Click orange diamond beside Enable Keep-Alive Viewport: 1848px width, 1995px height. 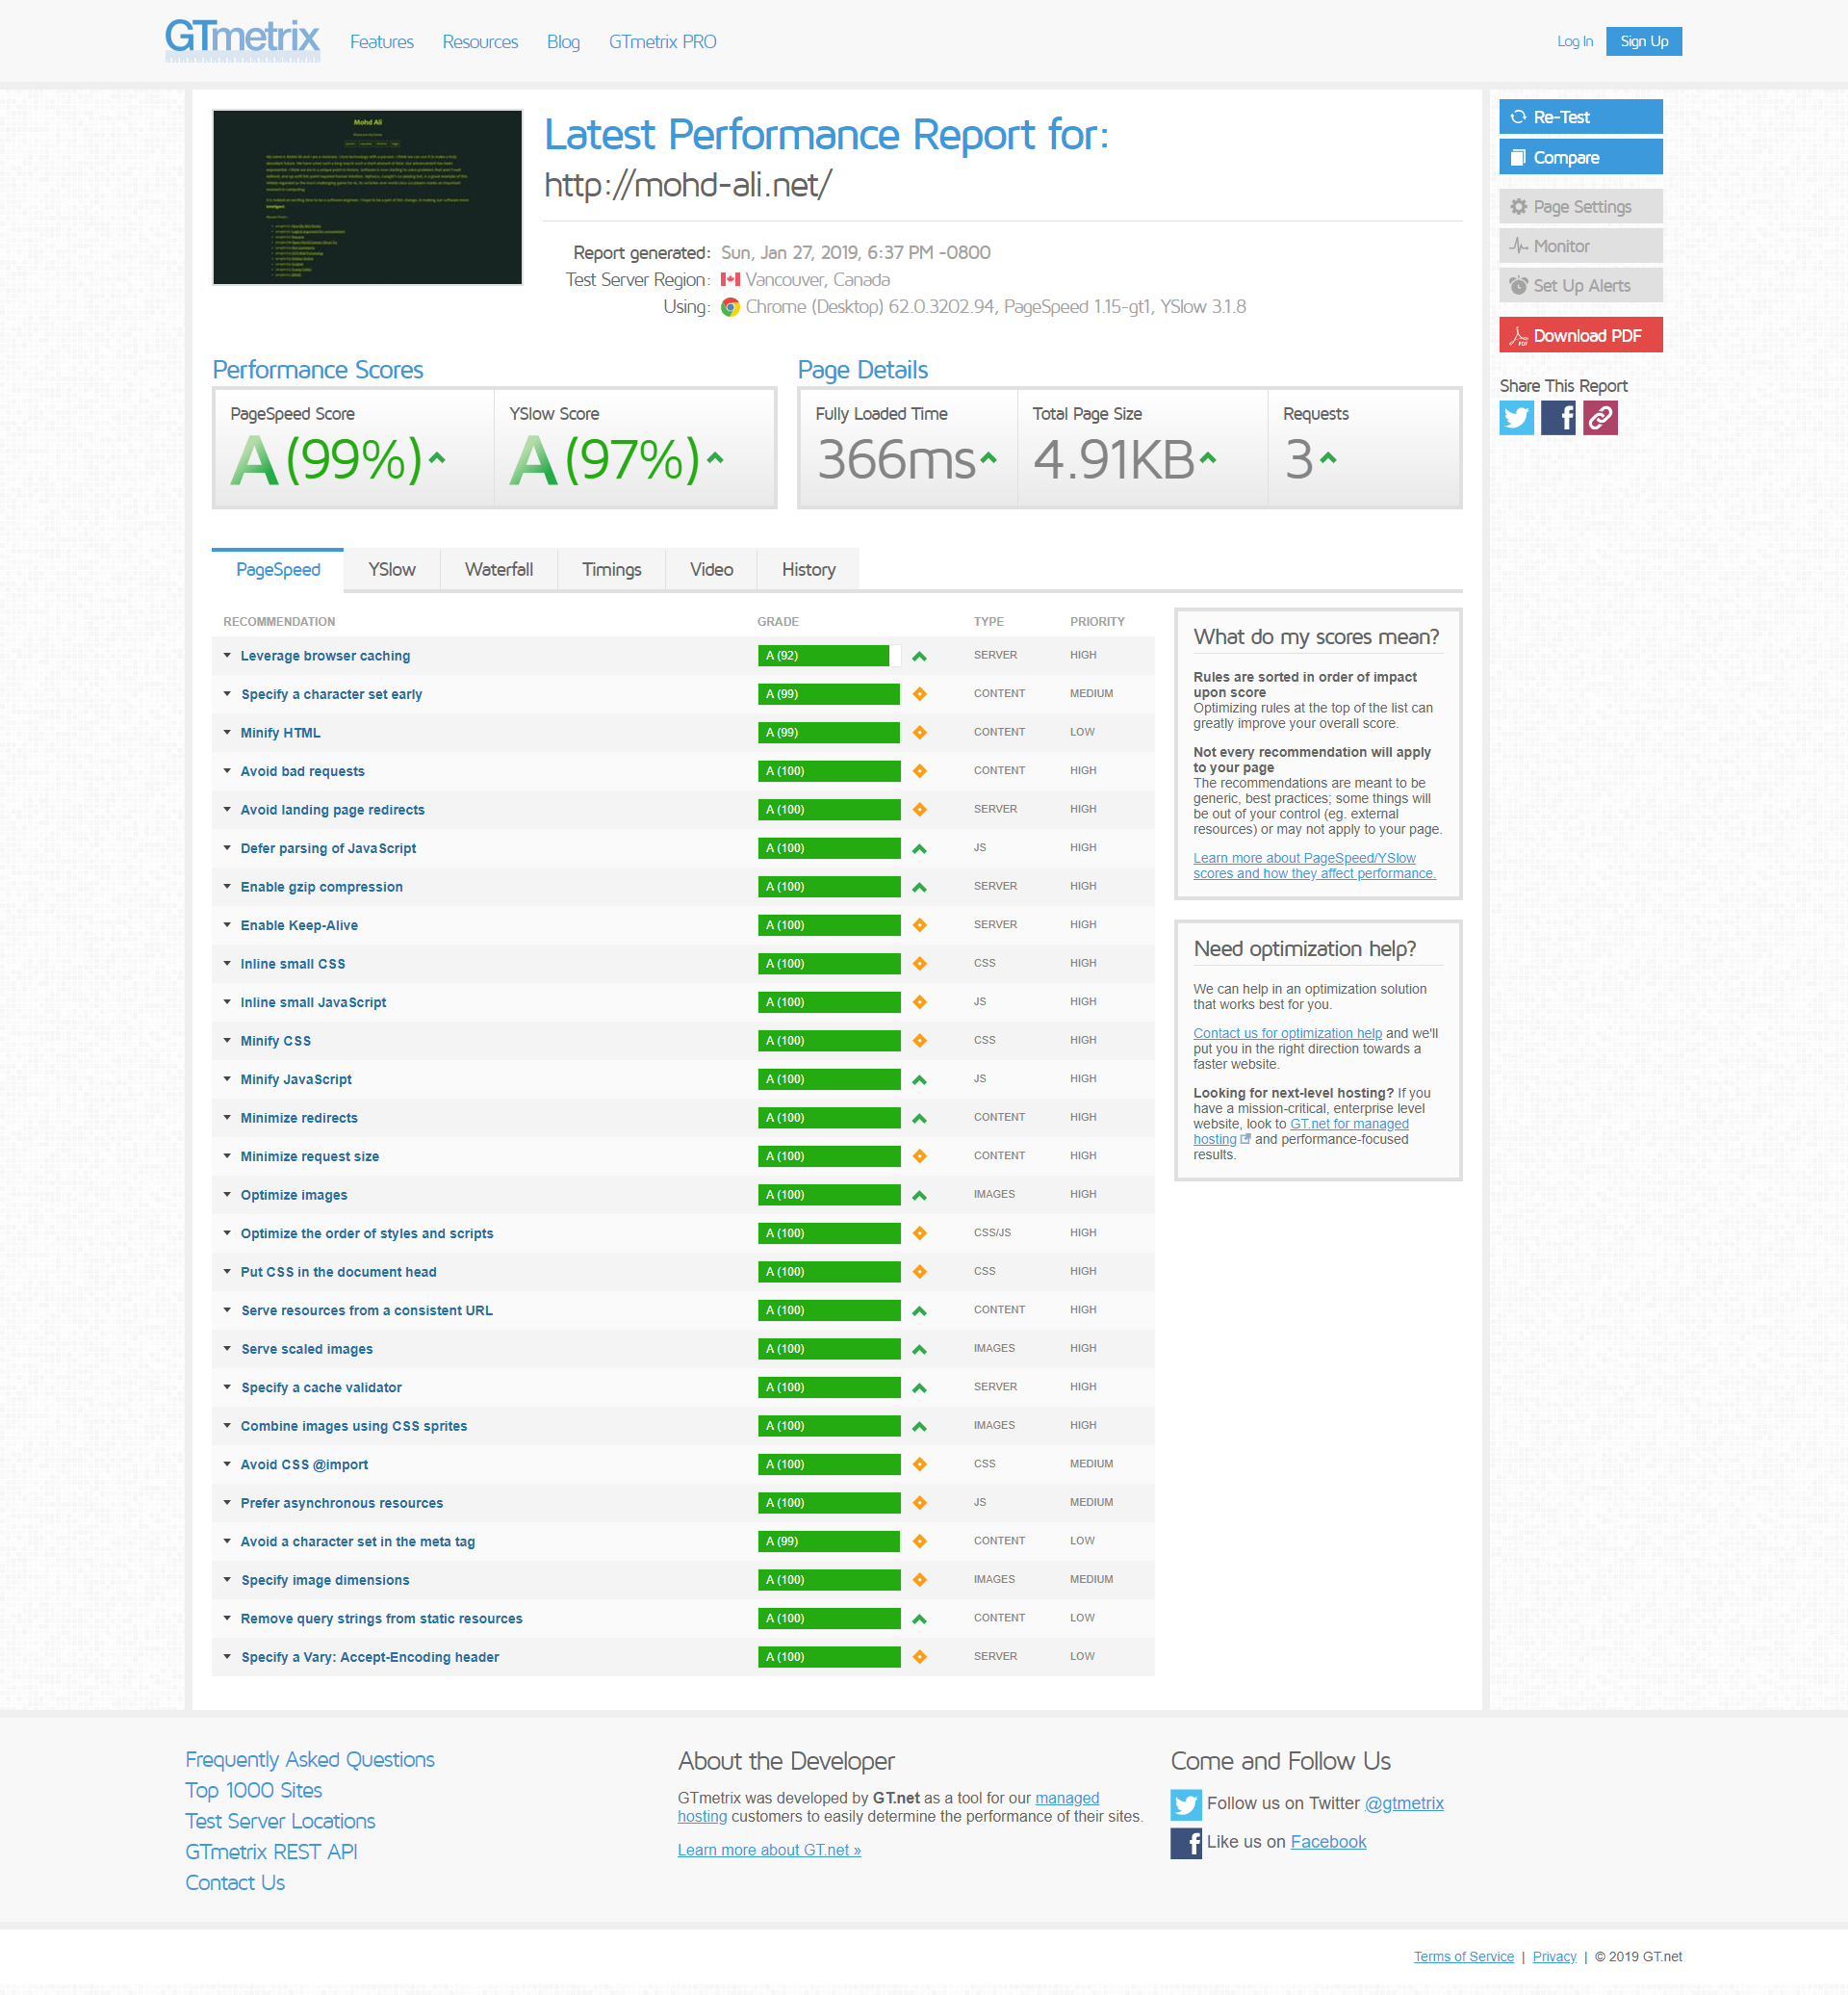click(919, 925)
